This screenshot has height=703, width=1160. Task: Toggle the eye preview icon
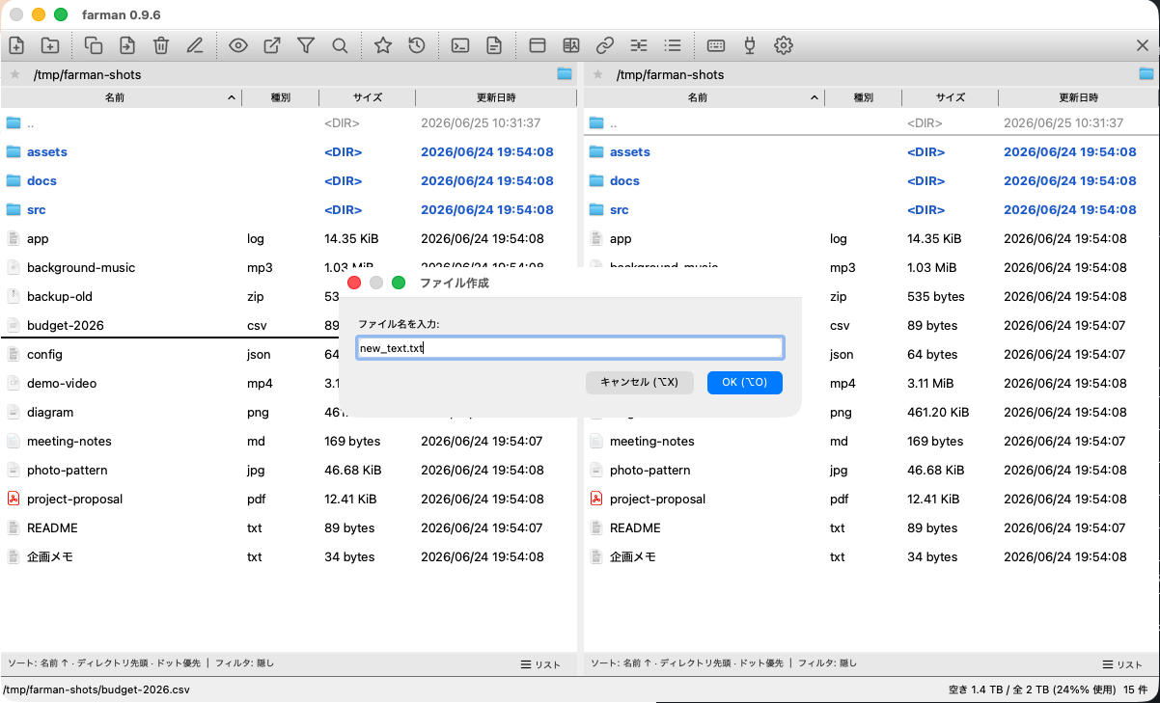238,45
